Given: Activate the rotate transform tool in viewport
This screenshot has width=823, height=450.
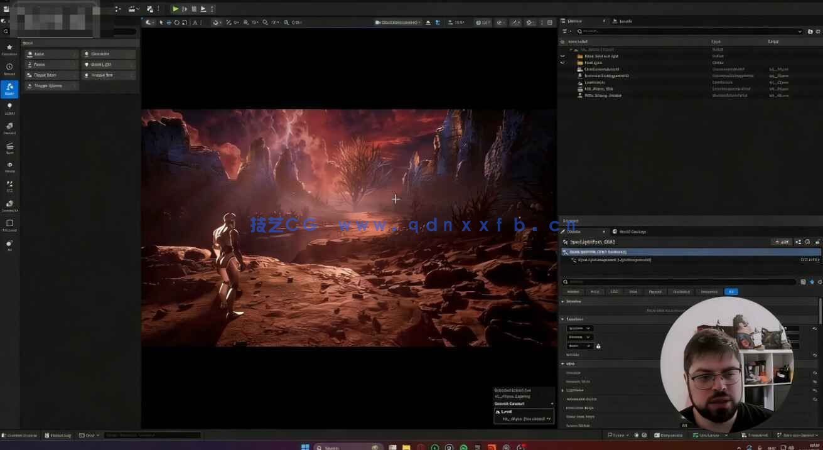Looking at the screenshot, I should [x=177, y=23].
